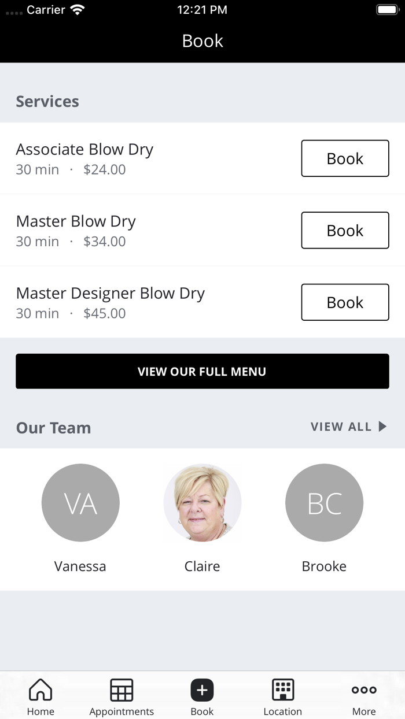Image resolution: width=405 pixels, height=719 pixels.
Task: Book the Master Blow Dry service
Action: click(345, 230)
